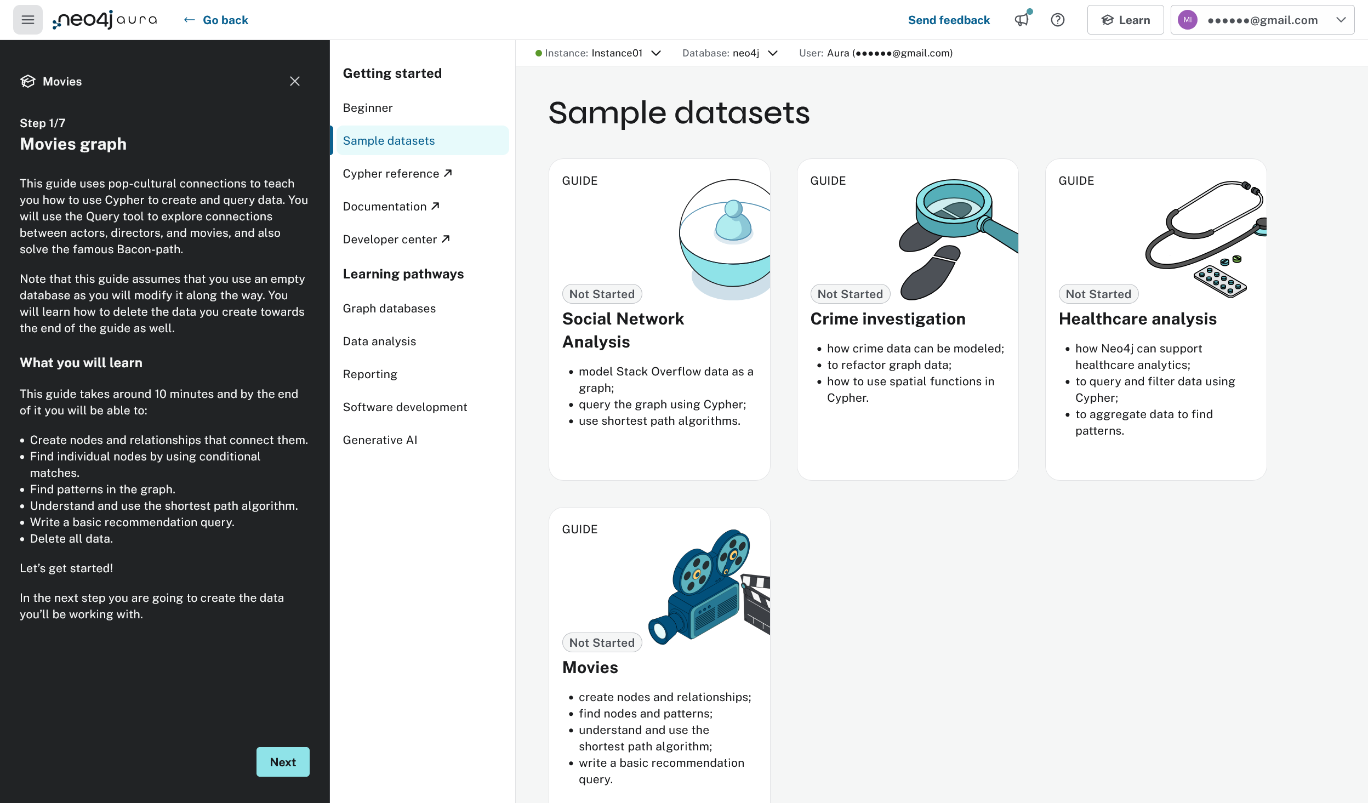Click the Movies guide graduation cap icon
The height and width of the screenshot is (803, 1368).
click(27, 82)
